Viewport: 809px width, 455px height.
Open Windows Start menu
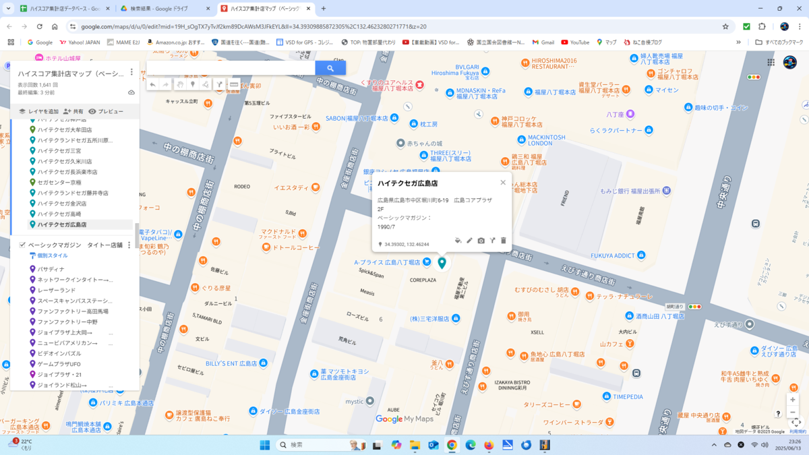click(x=265, y=445)
